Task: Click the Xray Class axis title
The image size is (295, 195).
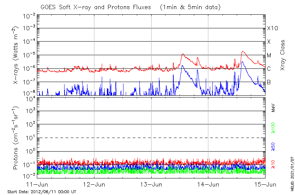Action: (282, 55)
